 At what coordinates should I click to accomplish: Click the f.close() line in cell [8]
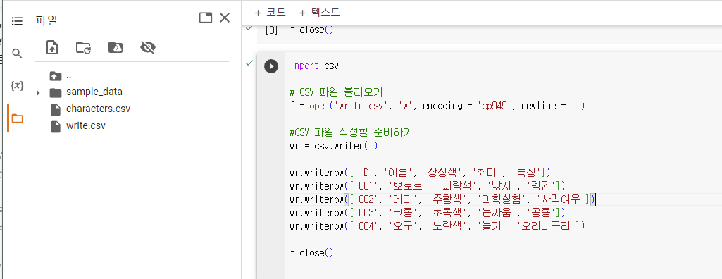coord(312,30)
